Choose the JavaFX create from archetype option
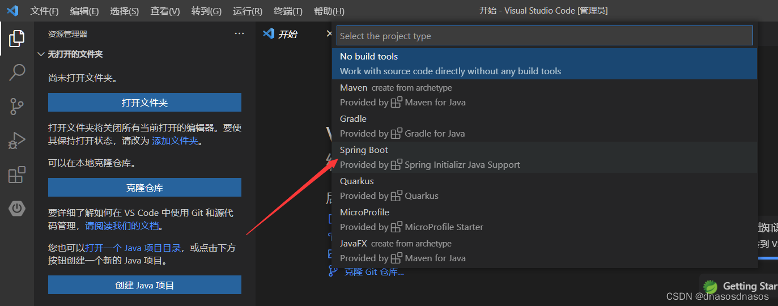This screenshot has width=778, height=306. tap(545, 250)
